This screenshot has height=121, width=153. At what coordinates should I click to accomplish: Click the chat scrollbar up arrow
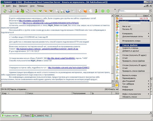(112, 15)
